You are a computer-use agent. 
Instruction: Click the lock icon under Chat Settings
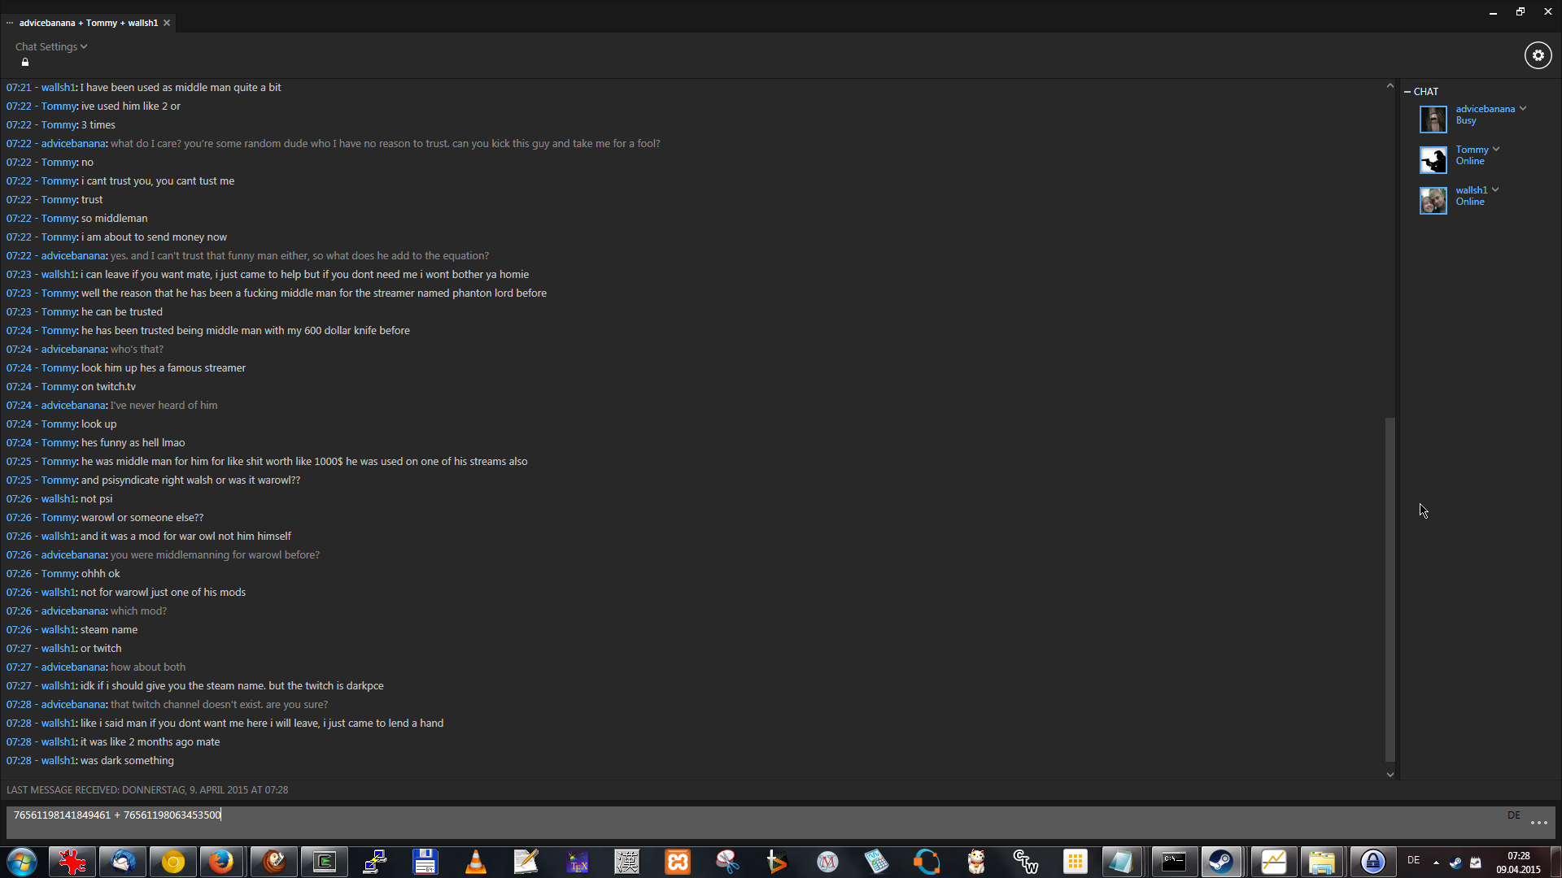[25, 63]
